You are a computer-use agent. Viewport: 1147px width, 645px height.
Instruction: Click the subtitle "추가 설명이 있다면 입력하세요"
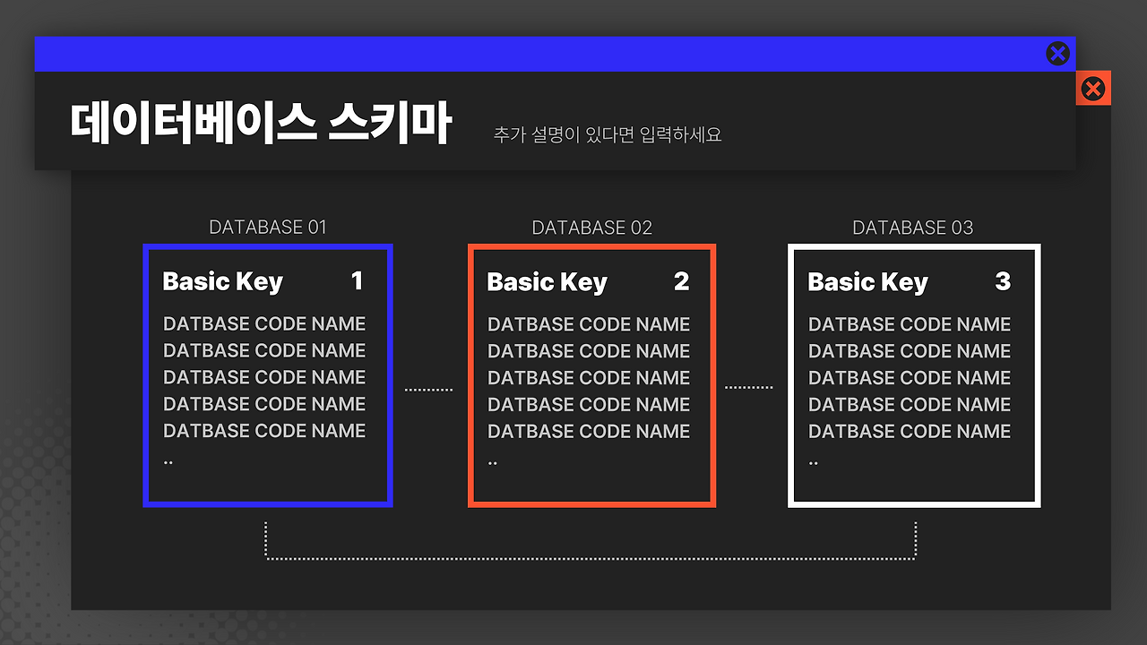[608, 135]
